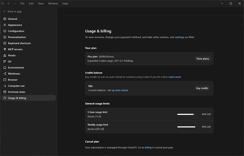The width and height of the screenshot is (244, 156).
Task: Click the Configuration sidebar icon
Action: (x=5, y=31)
